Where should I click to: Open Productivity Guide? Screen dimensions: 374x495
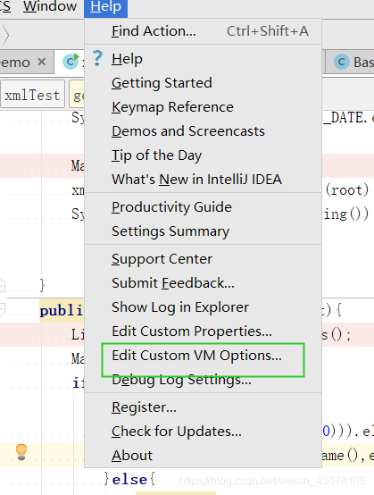click(204, 207)
